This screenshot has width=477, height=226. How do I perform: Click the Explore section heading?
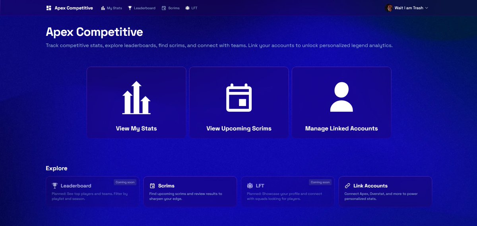point(56,168)
